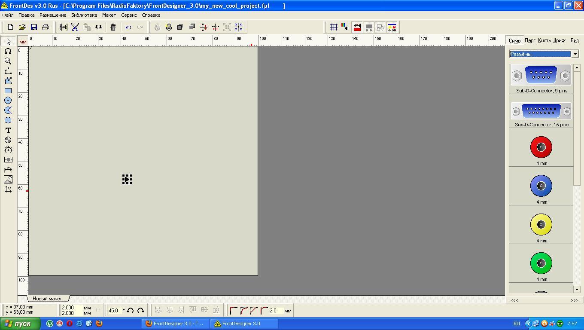Open the Размещение menu
The width and height of the screenshot is (584, 330).
53,15
